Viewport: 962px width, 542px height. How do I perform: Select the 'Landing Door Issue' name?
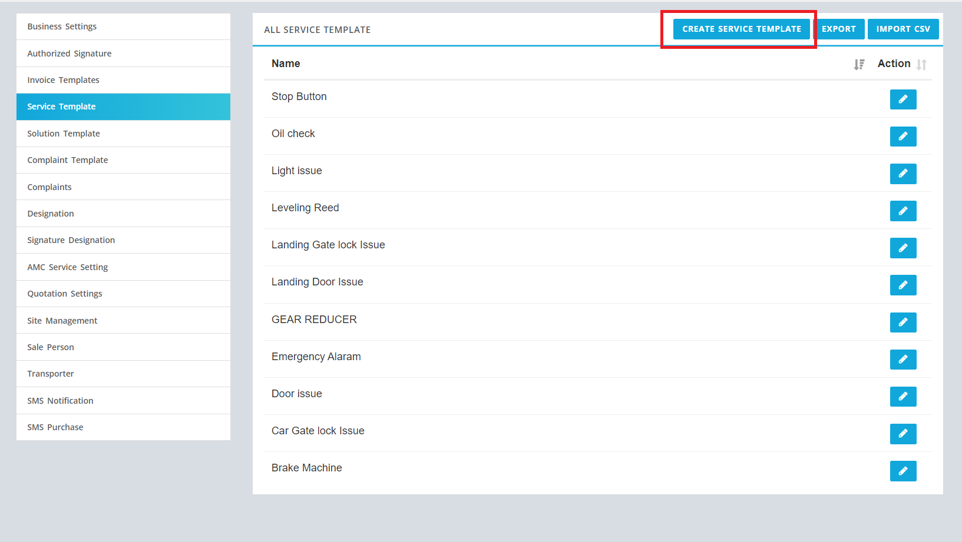318,282
